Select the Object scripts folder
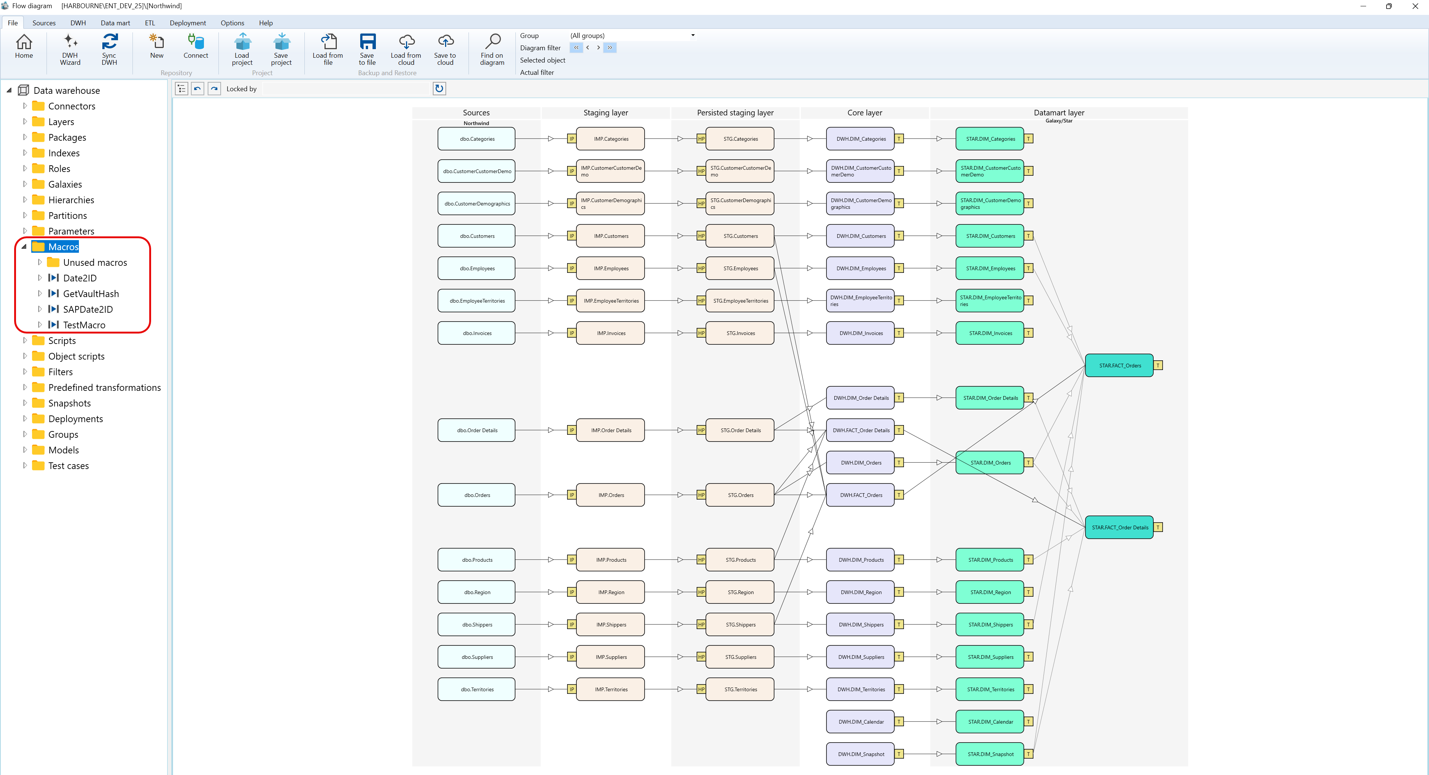This screenshot has height=775, width=1429. [76, 356]
